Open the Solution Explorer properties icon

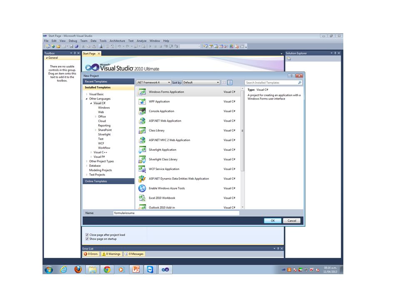tap(289, 58)
